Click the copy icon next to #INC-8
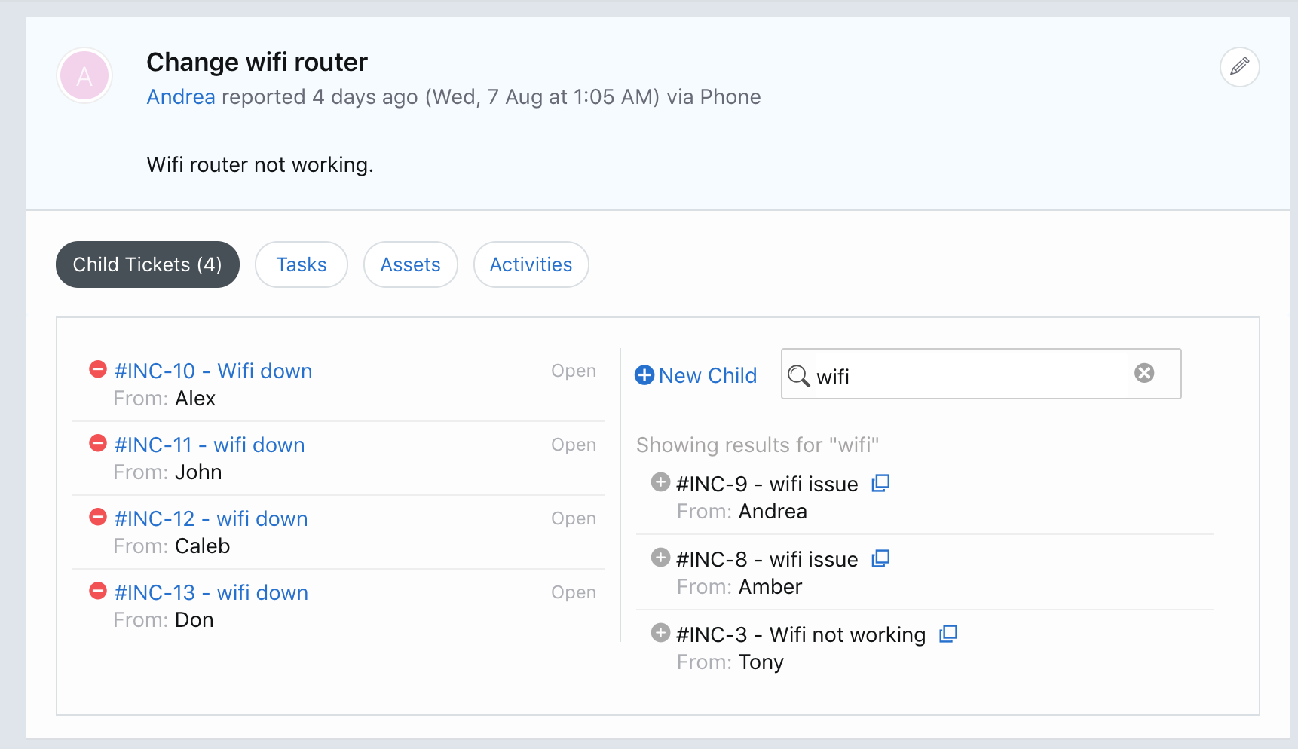 (880, 558)
